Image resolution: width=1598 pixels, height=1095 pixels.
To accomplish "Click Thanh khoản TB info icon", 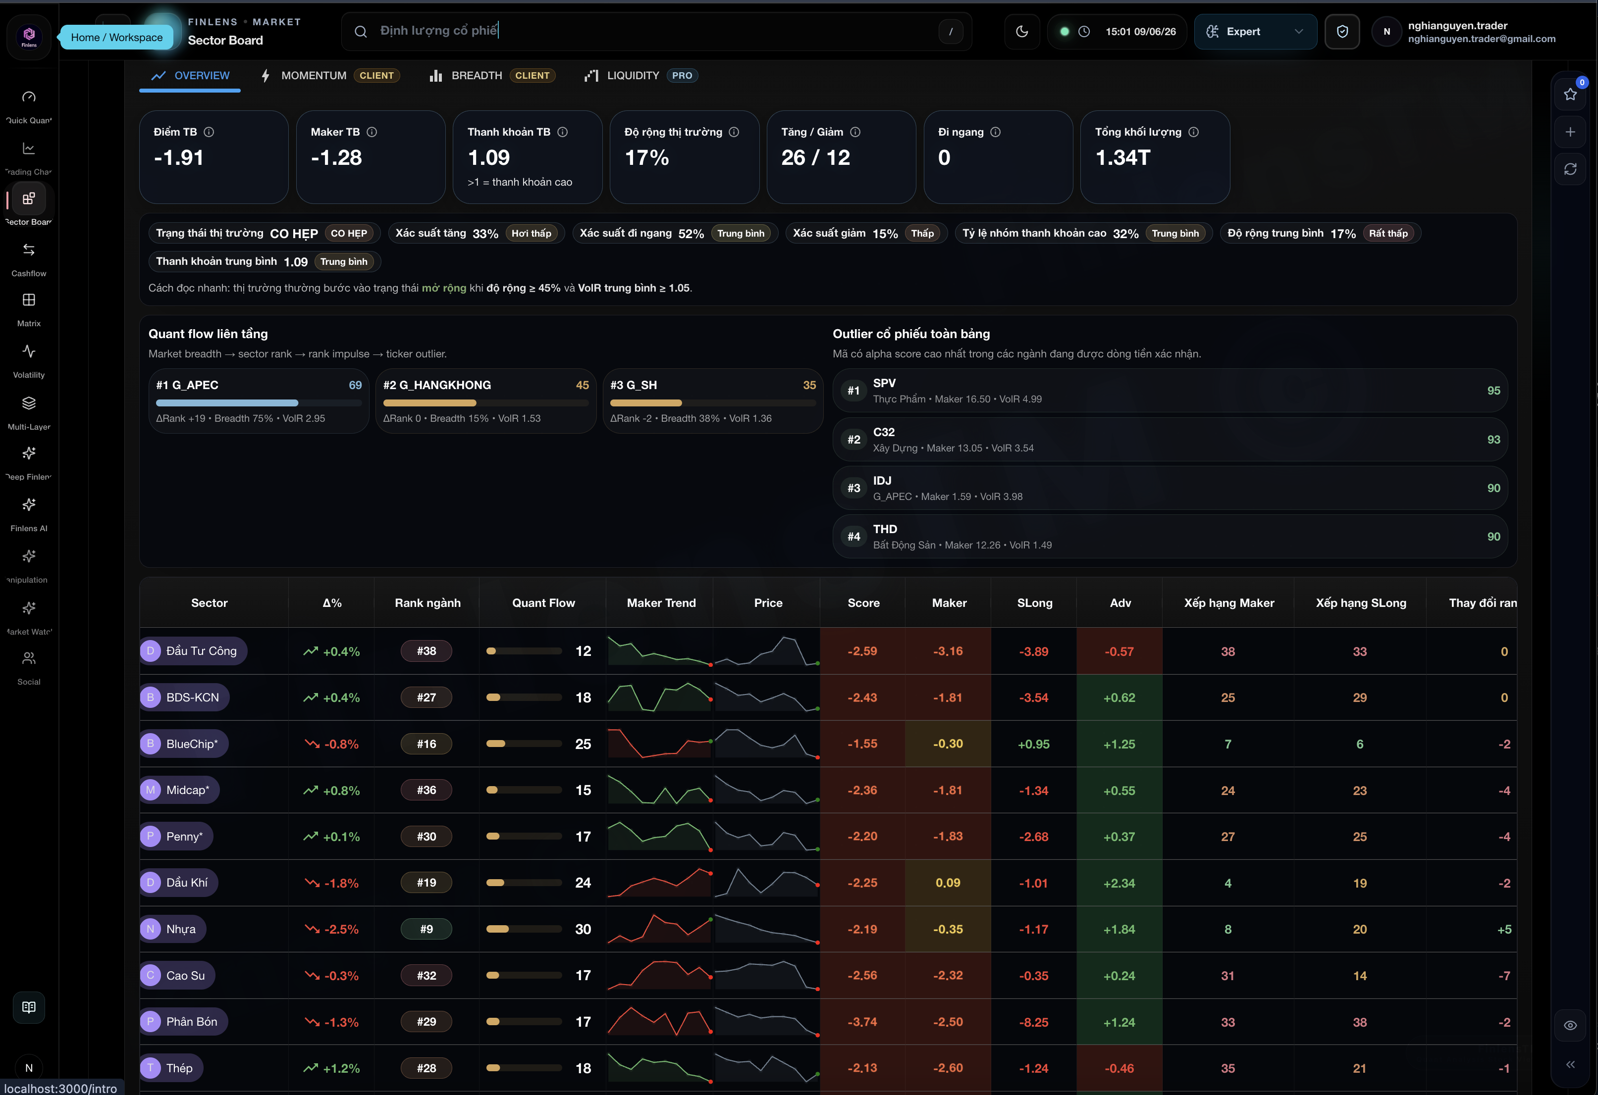I will pyautogui.click(x=562, y=132).
